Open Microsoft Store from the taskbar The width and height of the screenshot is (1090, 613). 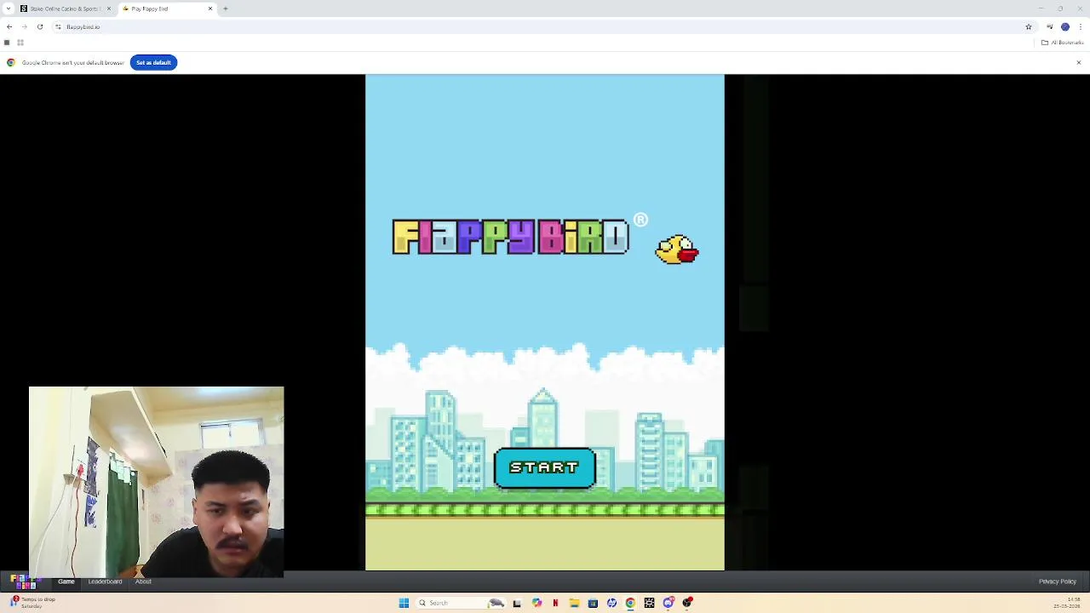593,603
